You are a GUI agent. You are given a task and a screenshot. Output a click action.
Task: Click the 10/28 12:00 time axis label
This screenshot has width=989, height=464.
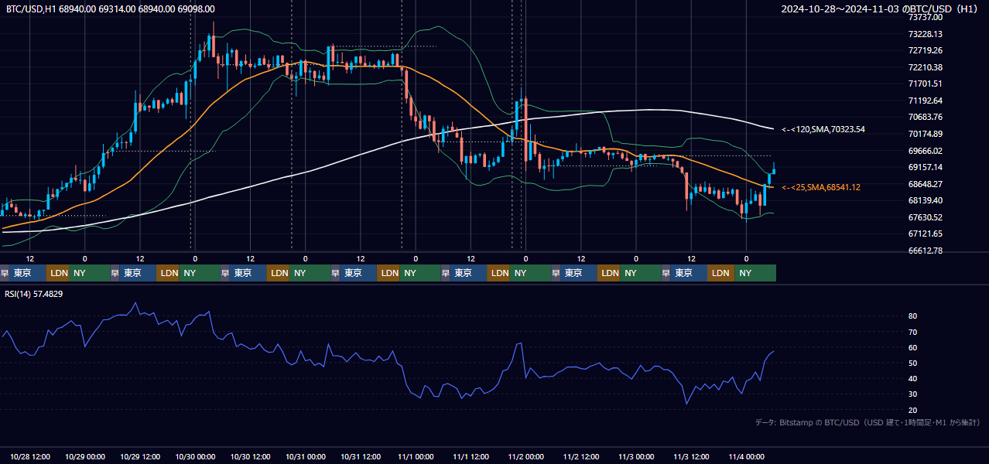pyautogui.click(x=30, y=456)
